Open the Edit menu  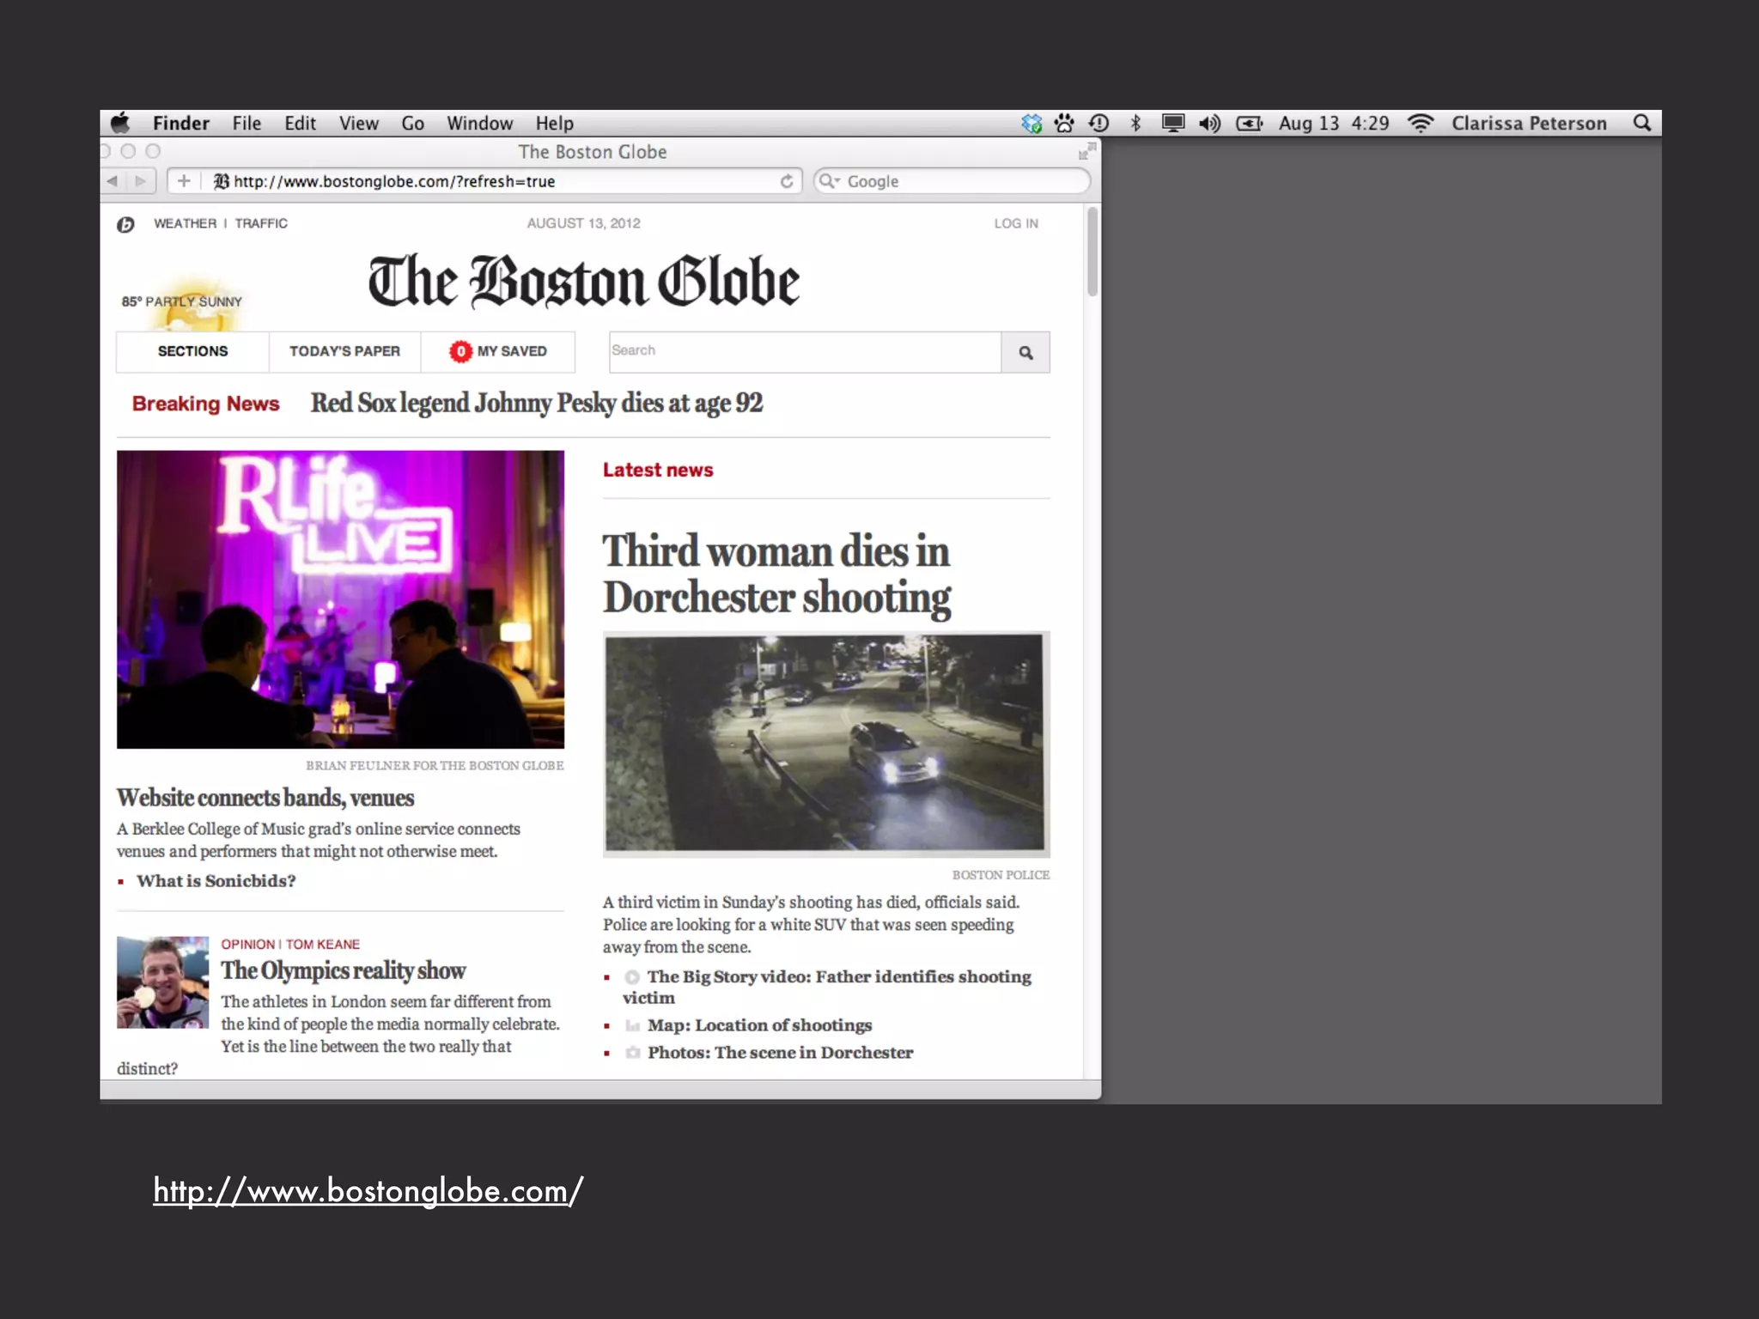point(301,124)
